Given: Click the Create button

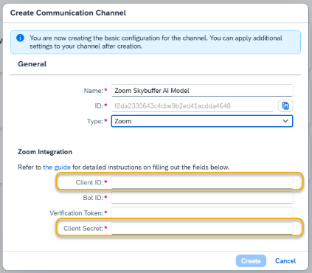Looking at the screenshot, I should pyautogui.click(x=251, y=260).
